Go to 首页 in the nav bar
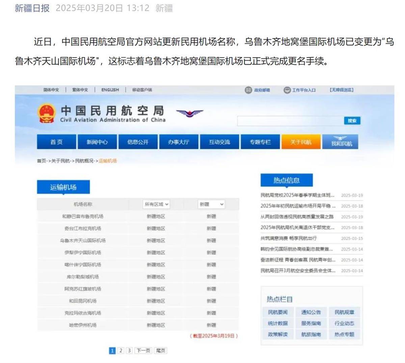 (x=56, y=142)
